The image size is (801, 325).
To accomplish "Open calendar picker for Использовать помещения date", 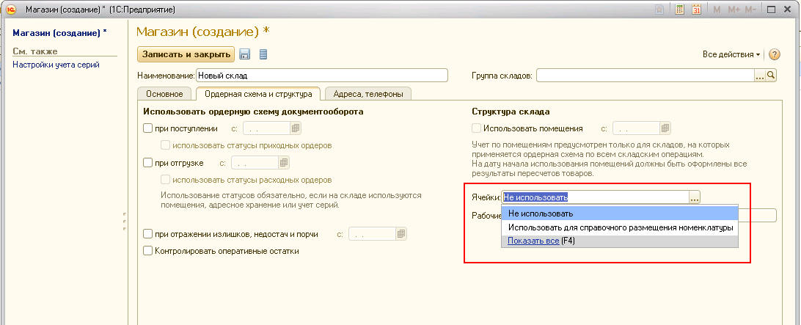I will pos(665,128).
